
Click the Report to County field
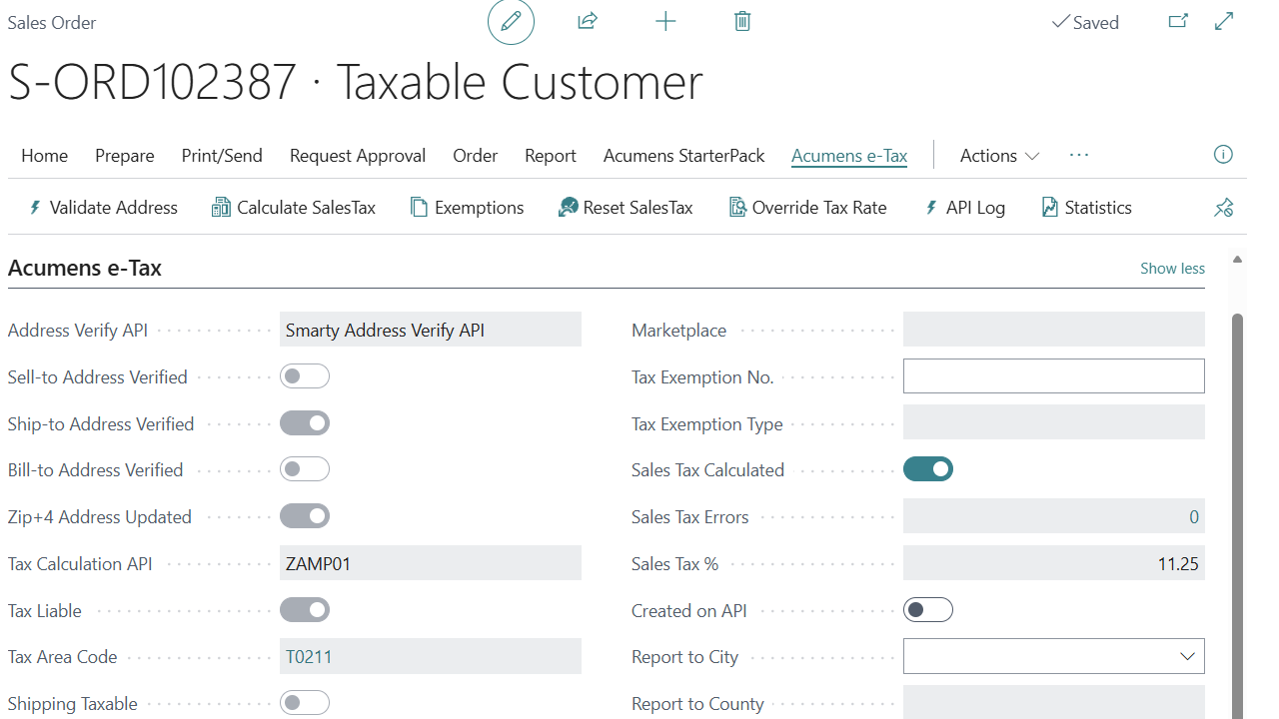click(x=1054, y=703)
